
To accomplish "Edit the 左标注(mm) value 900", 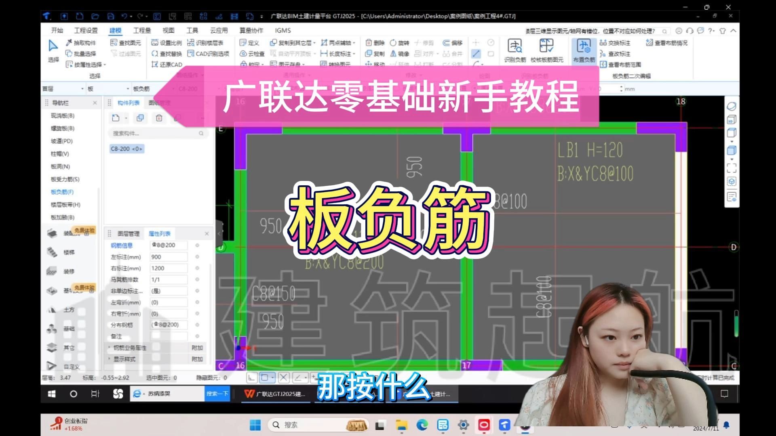I will (x=169, y=257).
